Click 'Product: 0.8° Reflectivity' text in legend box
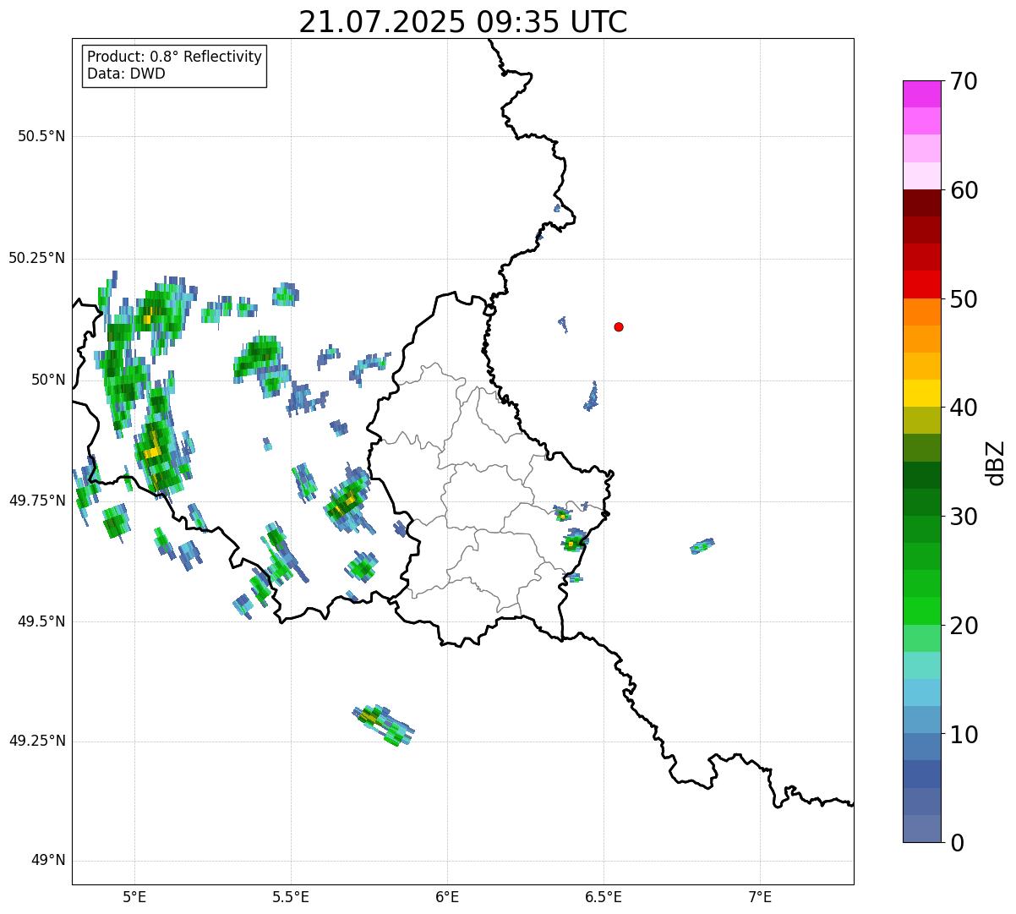The height and width of the screenshot is (914, 1016). click(x=175, y=57)
